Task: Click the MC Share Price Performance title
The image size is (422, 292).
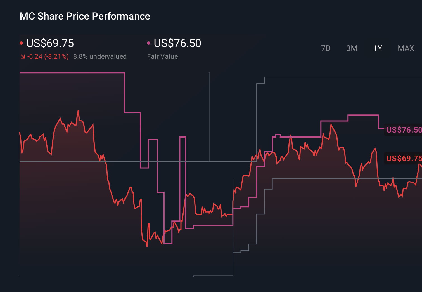Action: coord(85,16)
